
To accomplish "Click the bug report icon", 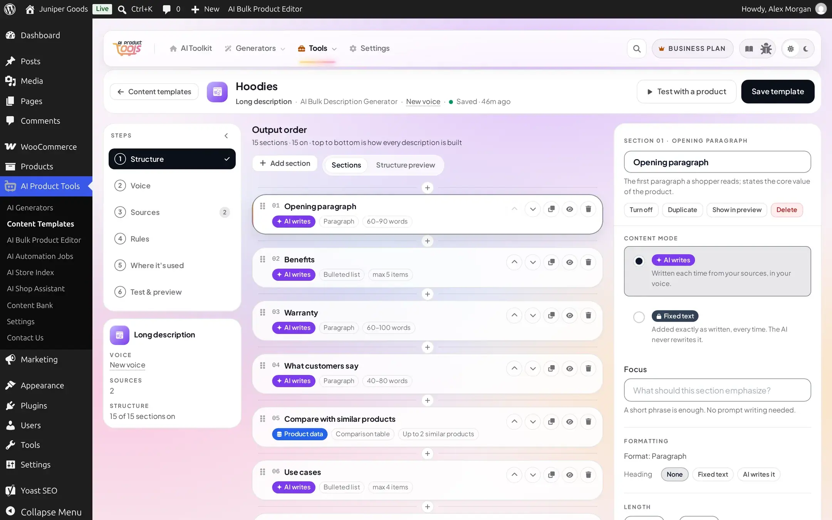I will coord(766,49).
